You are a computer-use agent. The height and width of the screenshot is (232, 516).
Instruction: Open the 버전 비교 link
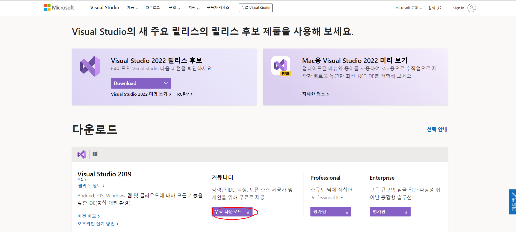click(88, 216)
